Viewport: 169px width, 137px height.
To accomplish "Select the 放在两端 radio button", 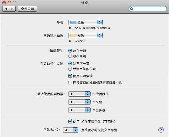I will click(x=70, y=56).
